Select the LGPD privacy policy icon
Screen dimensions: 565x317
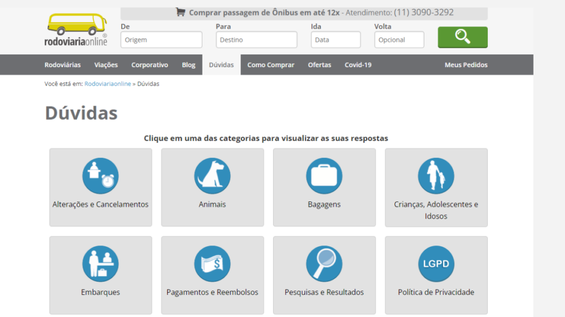[x=436, y=263]
